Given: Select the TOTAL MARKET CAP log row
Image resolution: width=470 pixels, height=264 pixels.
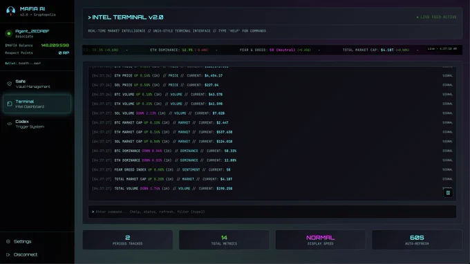Looking at the screenshot, I should coord(272,179).
